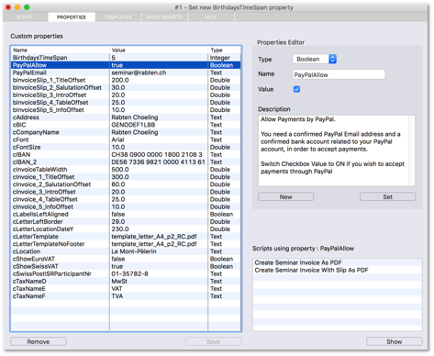The height and width of the screenshot is (356, 434).
Task: Select the cBIC property row
Action: [x=126, y=125]
